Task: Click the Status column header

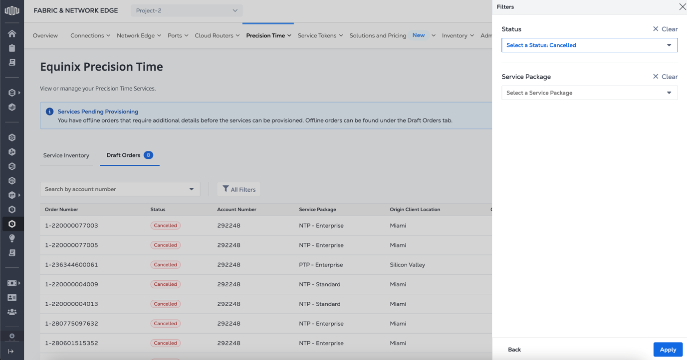Action: [x=158, y=210]
